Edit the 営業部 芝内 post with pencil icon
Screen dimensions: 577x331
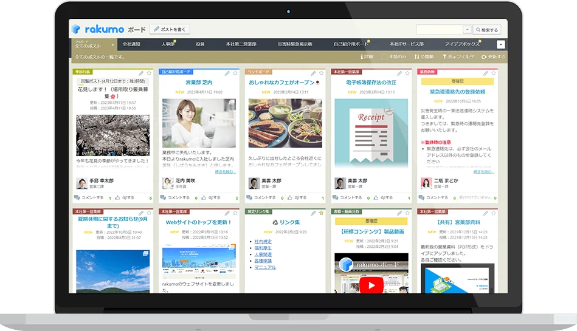pos(227,73)
